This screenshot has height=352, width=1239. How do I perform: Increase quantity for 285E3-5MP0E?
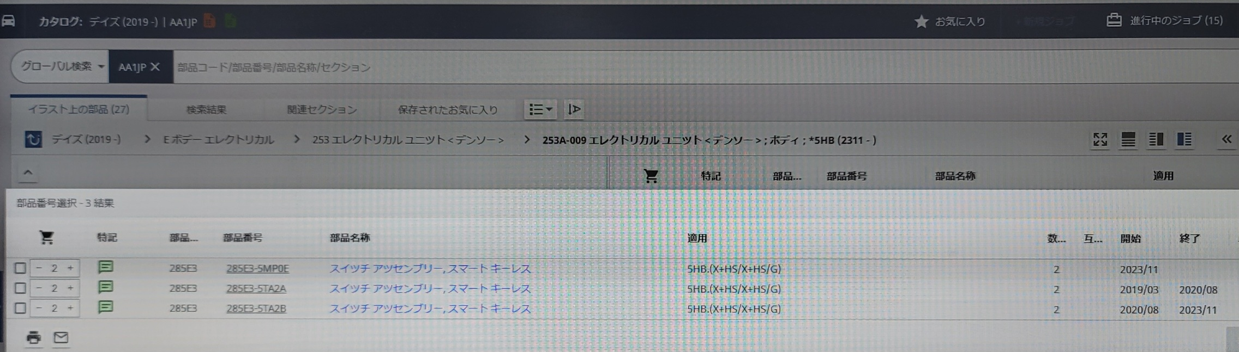coord(70,268)
